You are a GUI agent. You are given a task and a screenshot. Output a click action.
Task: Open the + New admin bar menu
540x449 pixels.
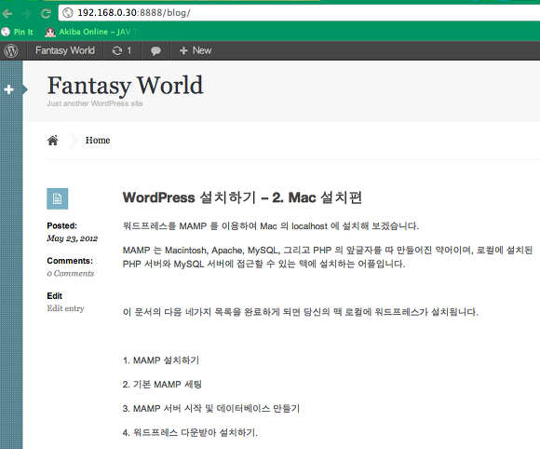[x=196, y=50]
